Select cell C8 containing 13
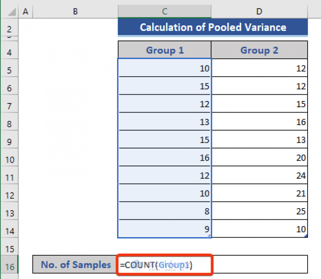The height and width of the screenshot is (279, 321). (165, 121)
